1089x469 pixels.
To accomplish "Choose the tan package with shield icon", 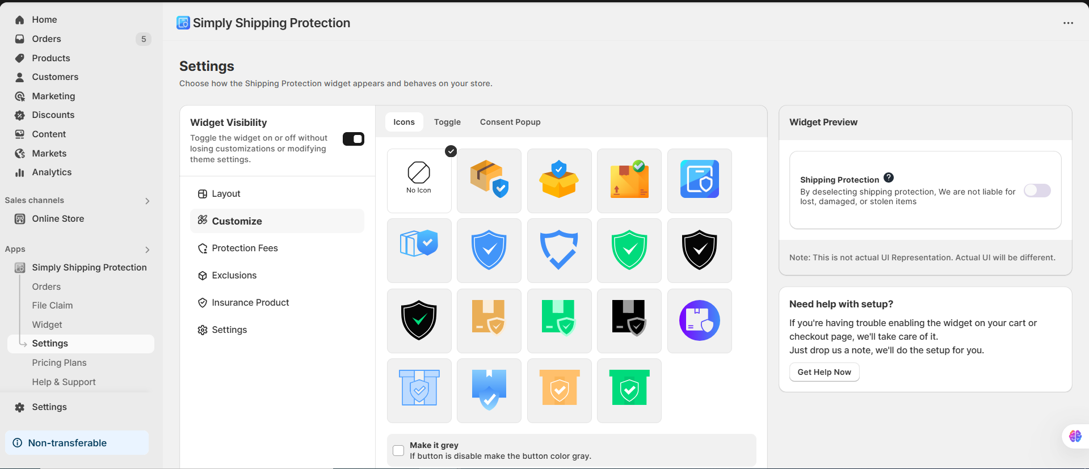I will (x=489, y=320).
